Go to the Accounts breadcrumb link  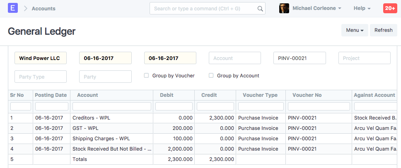pos(43,8)
